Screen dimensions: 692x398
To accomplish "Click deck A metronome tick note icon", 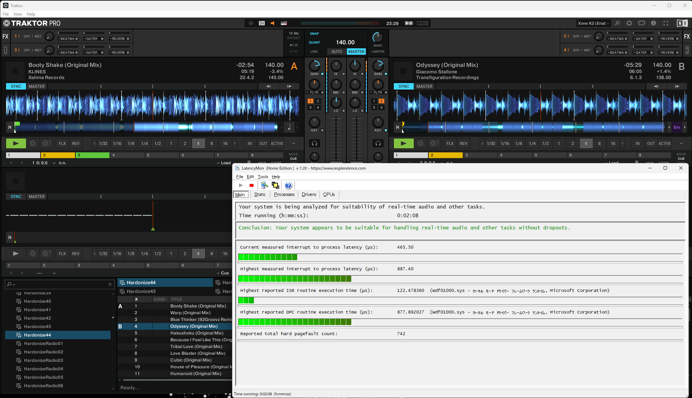I will coord(289,127).
